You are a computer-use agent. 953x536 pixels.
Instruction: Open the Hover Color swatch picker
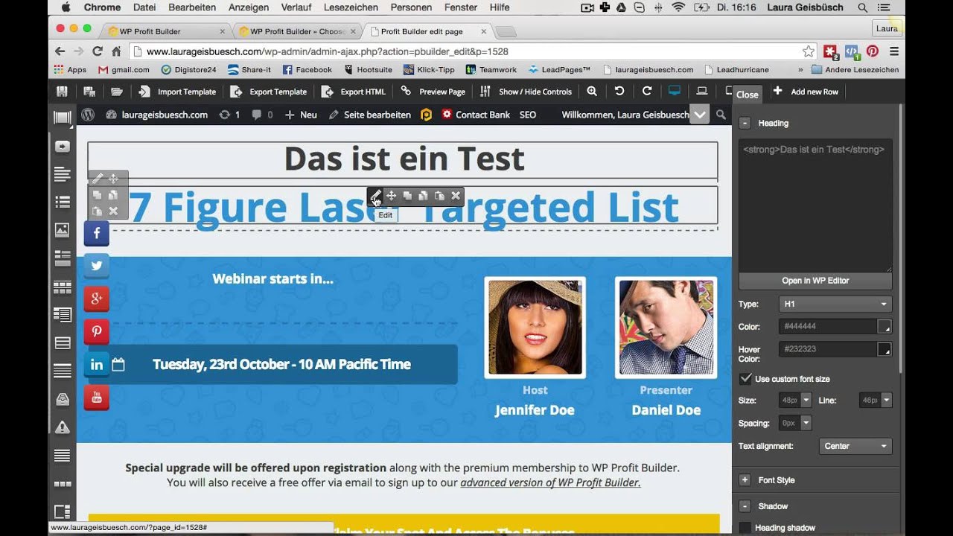[885, 348]
